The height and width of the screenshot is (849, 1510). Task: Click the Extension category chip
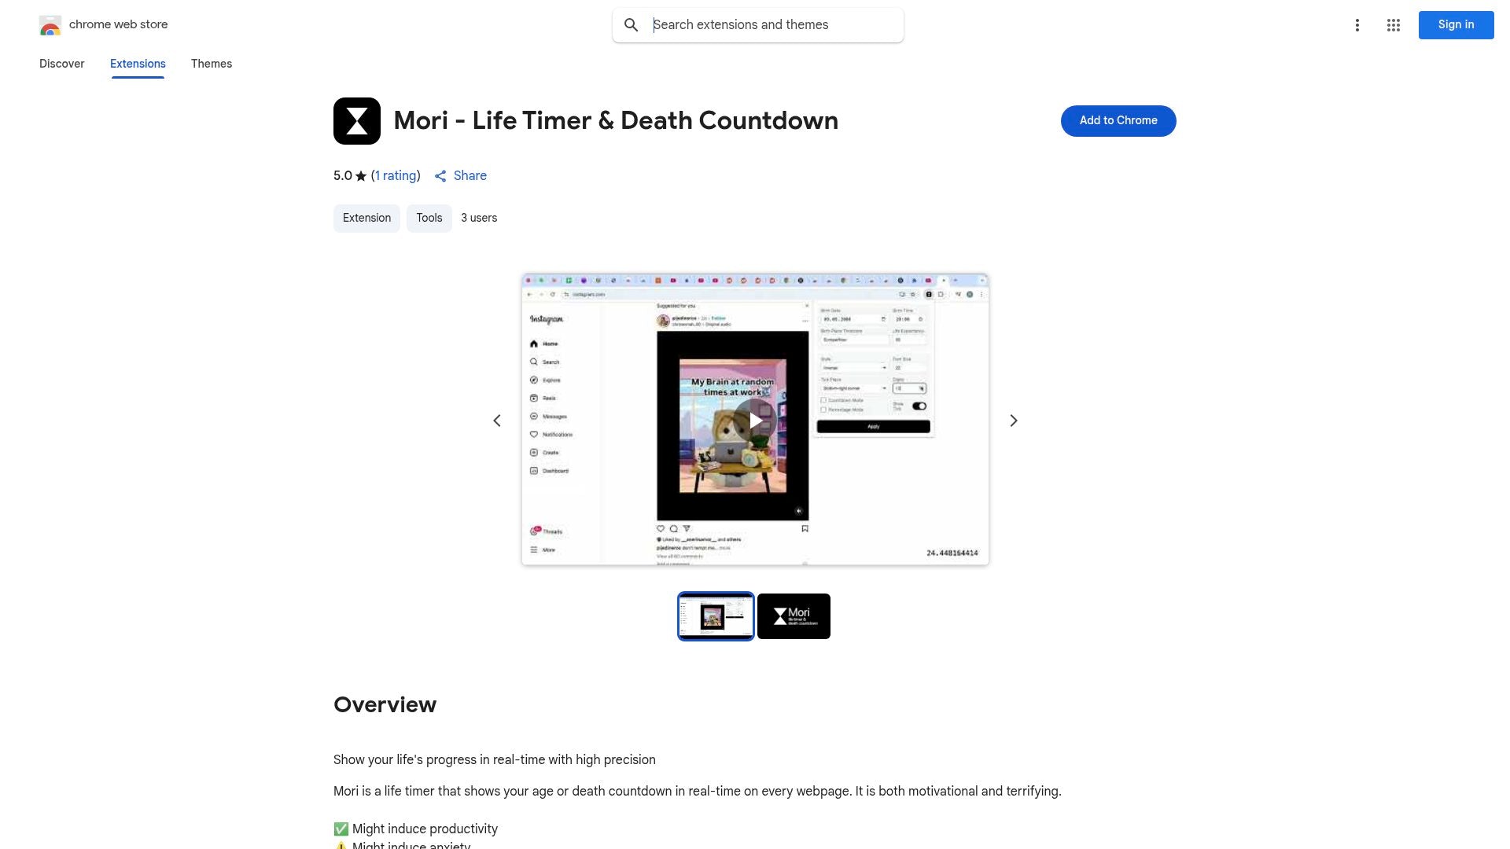click(366, 218)
